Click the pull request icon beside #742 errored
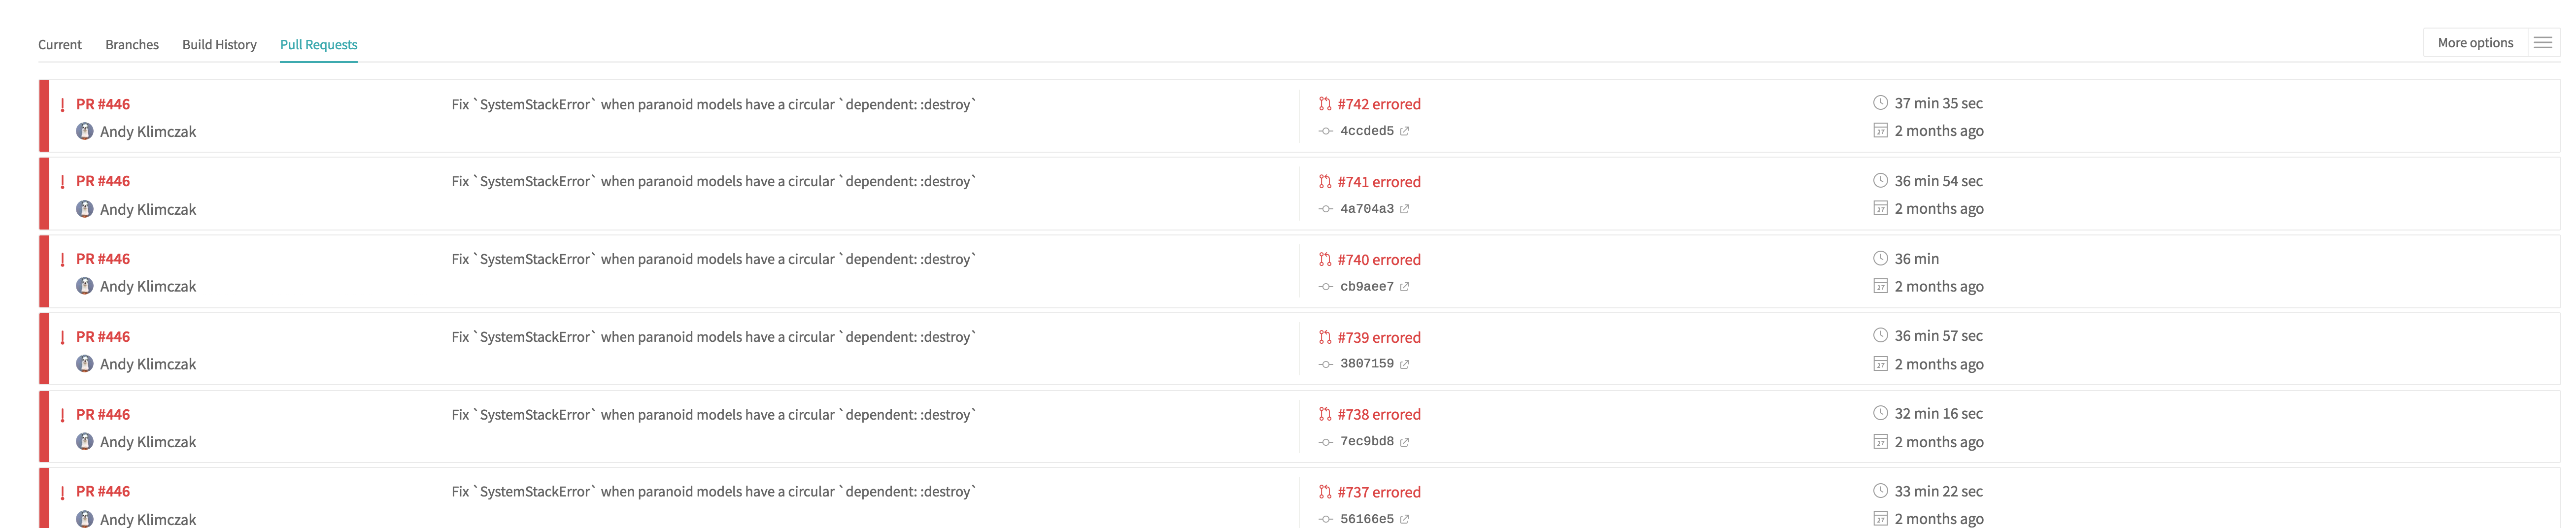The width and height of the screenshot is (2576, 528). 1325,103
